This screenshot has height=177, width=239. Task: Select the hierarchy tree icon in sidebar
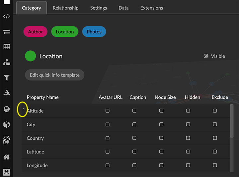pyautogui.click(x=6, y=62)
